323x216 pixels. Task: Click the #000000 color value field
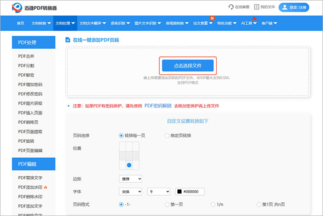[x=191, y=192]
